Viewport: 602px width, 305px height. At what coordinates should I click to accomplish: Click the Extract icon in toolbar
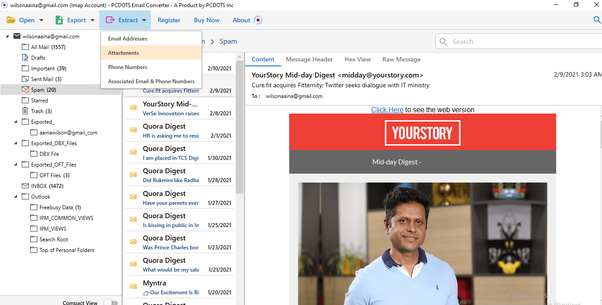tap(110, 20)
